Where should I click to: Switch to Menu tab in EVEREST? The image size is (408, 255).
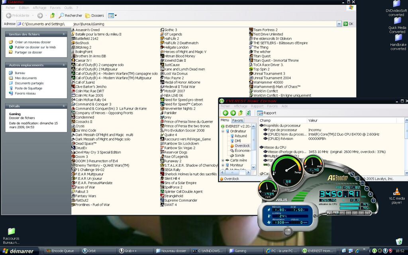point(225,120)
